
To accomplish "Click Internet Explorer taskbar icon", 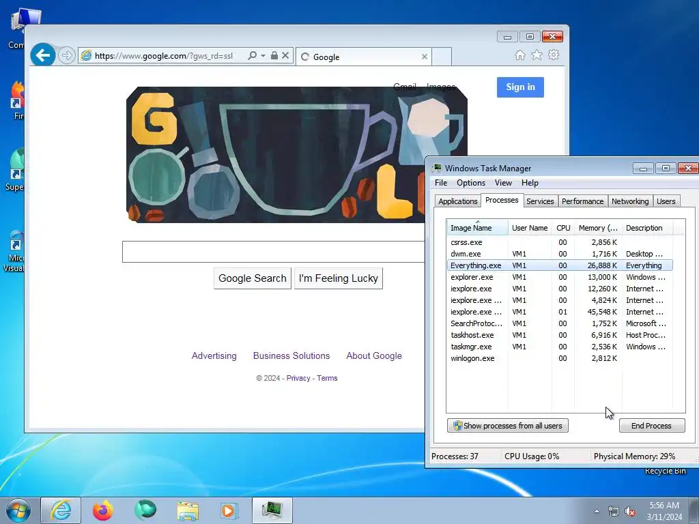I will (61, 510).
